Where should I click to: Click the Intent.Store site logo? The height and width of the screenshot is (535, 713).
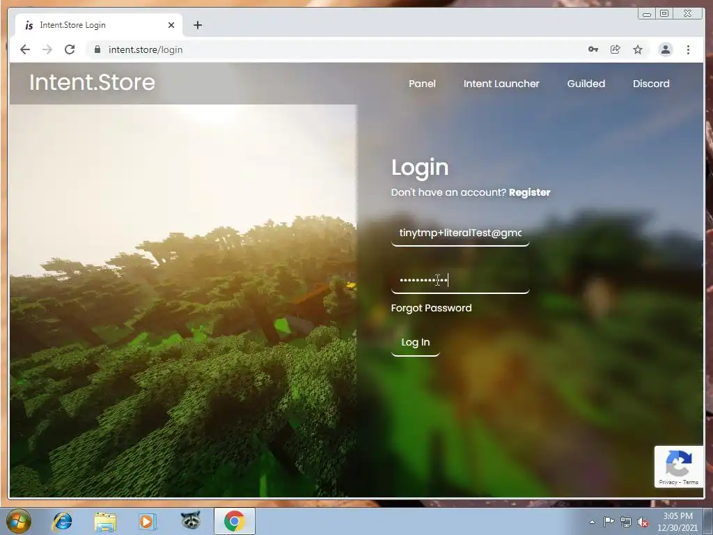(93, 82)
